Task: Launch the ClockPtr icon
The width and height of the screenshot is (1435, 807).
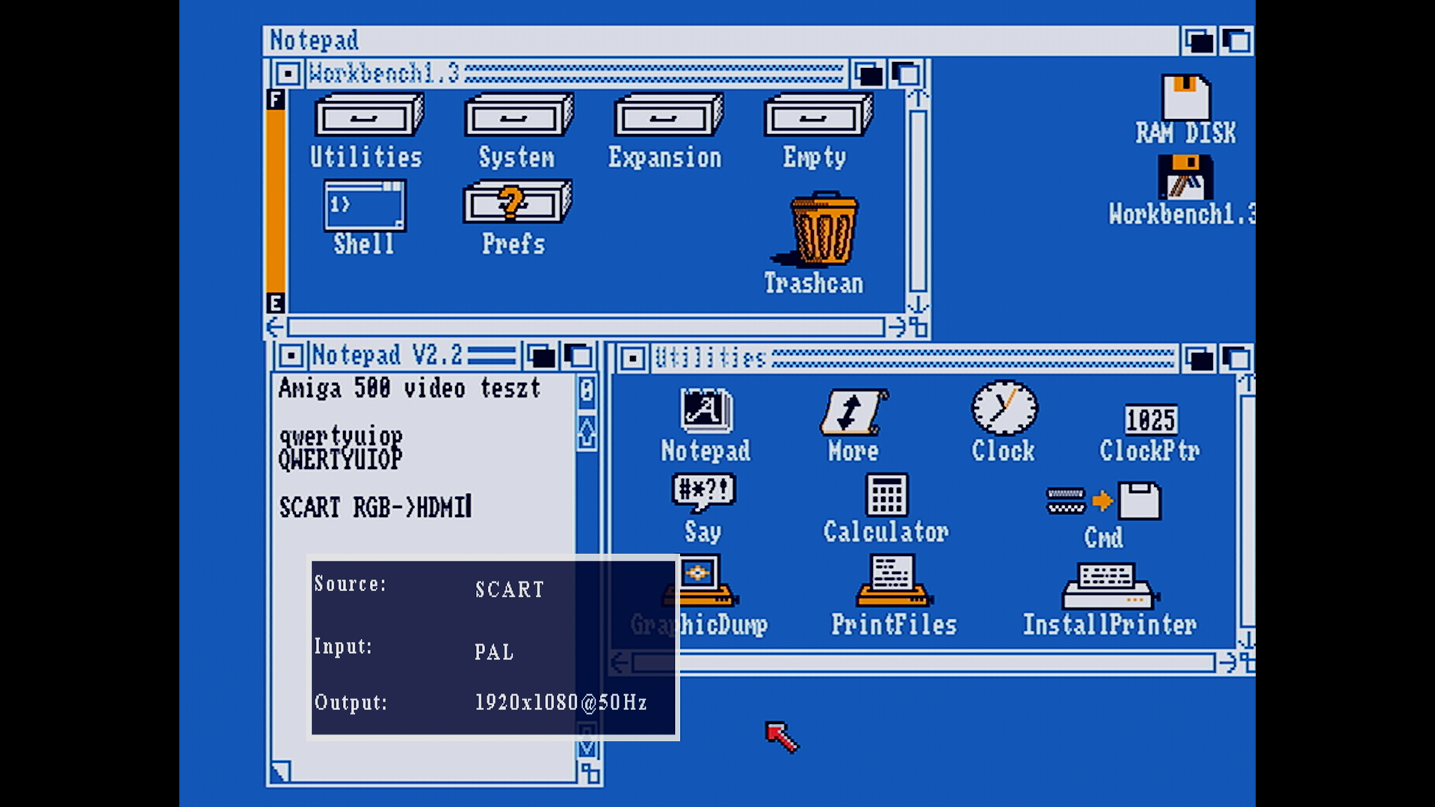Action: point(1150,419)
